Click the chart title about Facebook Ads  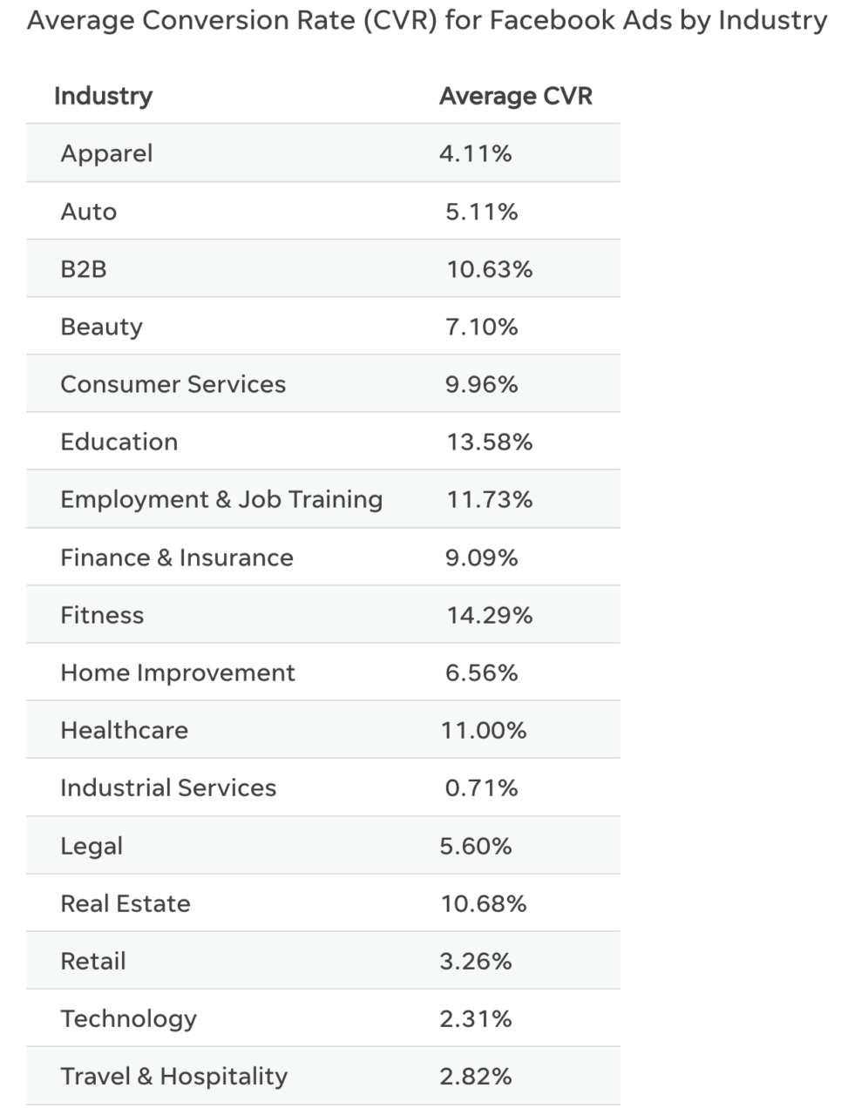[x=427, y=20]
